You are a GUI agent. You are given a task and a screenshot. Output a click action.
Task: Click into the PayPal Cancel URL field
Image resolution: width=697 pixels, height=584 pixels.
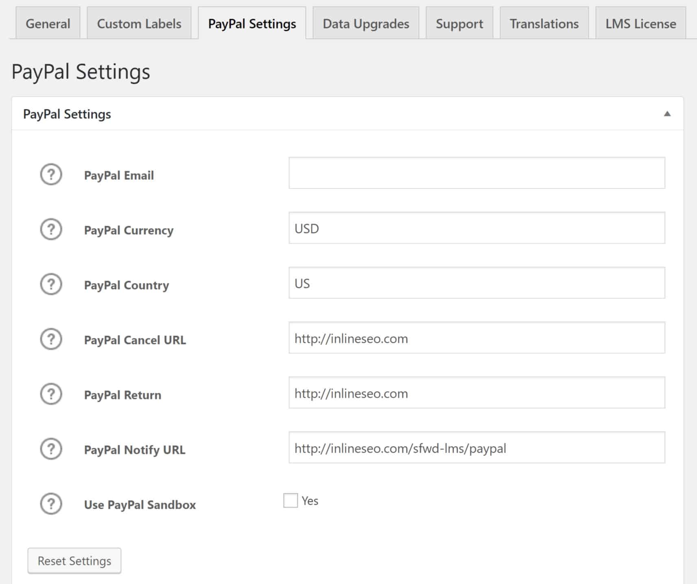pos(477,338)
